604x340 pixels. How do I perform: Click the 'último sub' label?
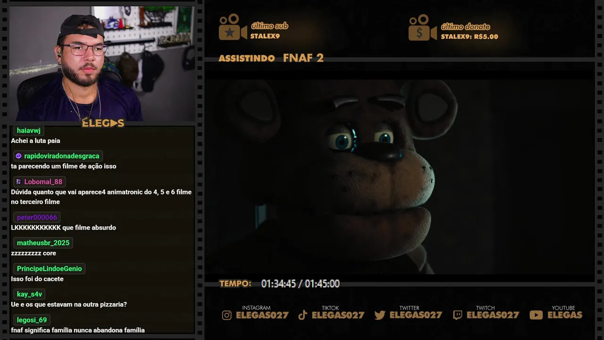click(x=269, y=26)
